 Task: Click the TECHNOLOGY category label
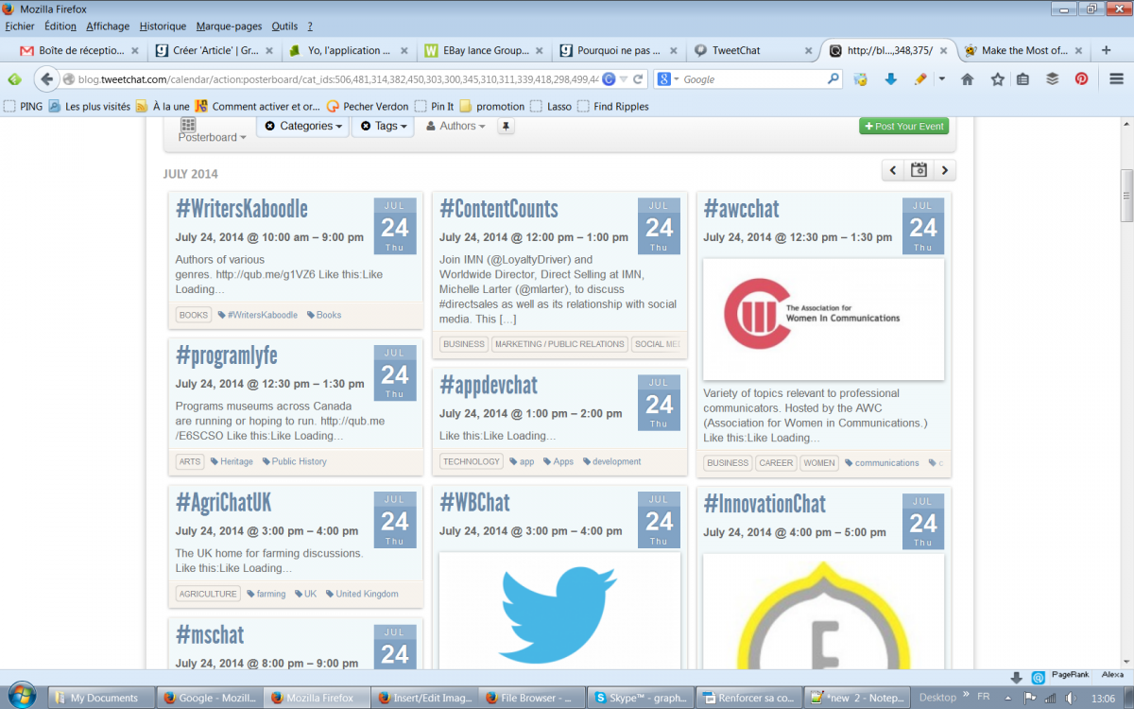(x=472, y=461)
